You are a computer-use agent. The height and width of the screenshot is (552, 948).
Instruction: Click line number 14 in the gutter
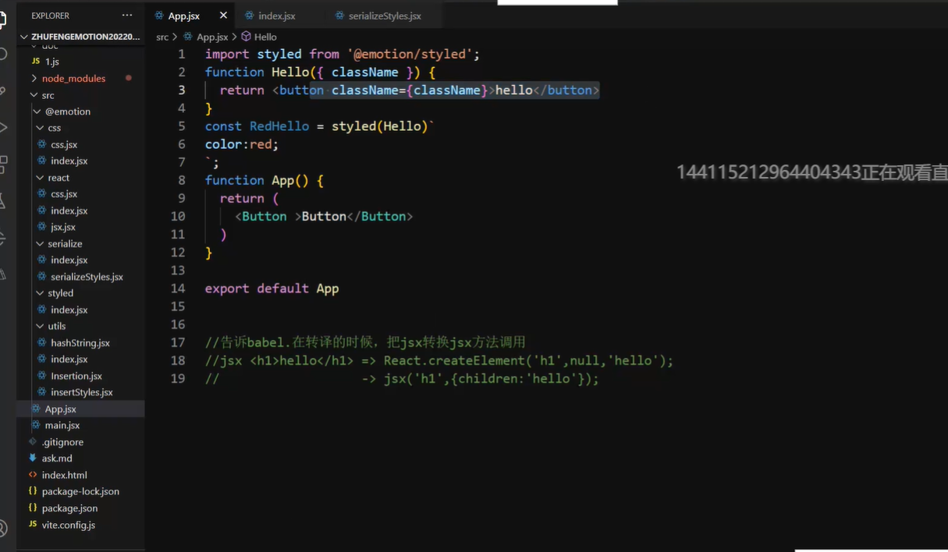178,288
